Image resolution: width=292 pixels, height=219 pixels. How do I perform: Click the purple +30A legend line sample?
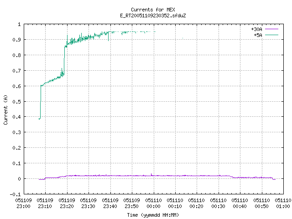point(271,29)
